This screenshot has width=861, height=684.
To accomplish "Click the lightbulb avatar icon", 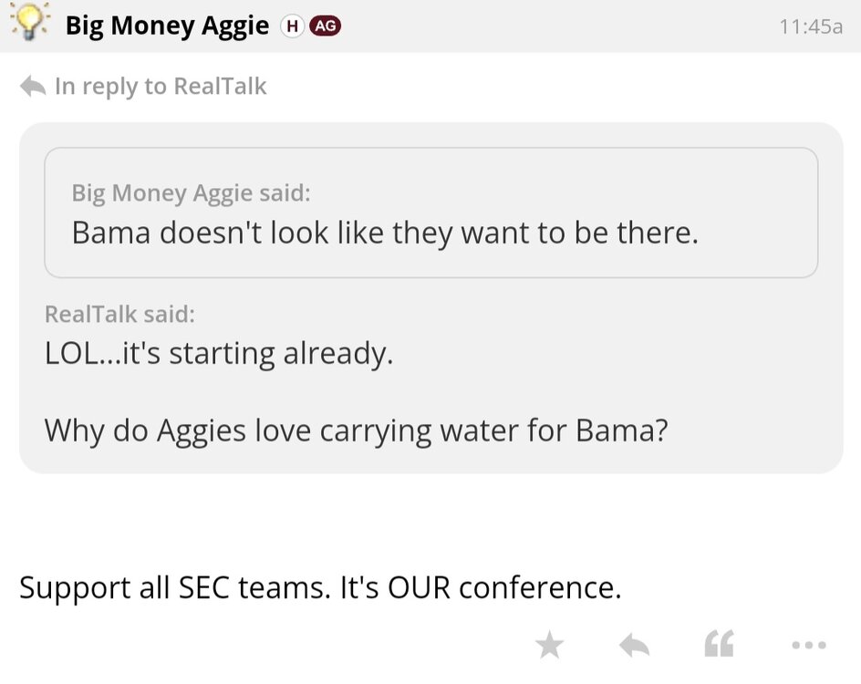I will (29, 23).
